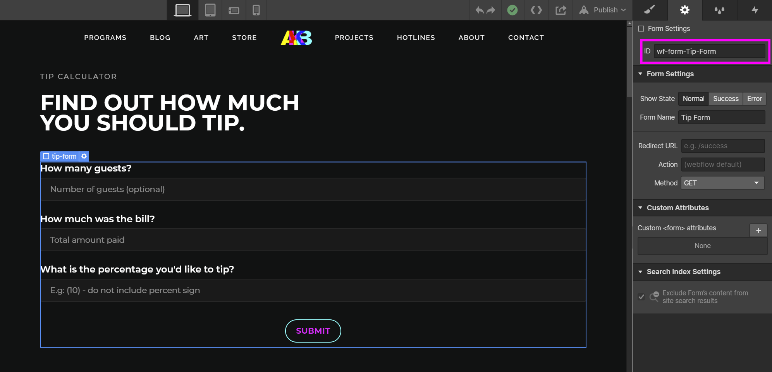The image size is (772, 372).
Task: Go to ART nav link
Action: pos(201,38)
